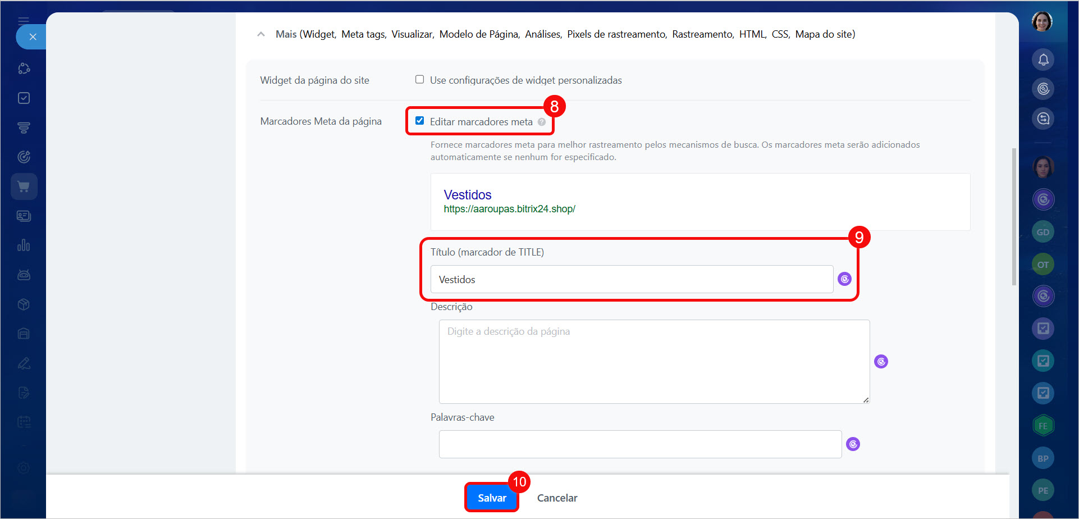Viewport: 1079px width, 519px height.
Task: Enable Use configurações de widget personalizadas
Action: (419, 80)
